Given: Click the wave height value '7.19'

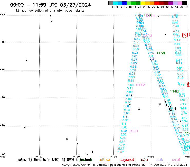Looking at the screenshot, I should [x=154, y=61].
